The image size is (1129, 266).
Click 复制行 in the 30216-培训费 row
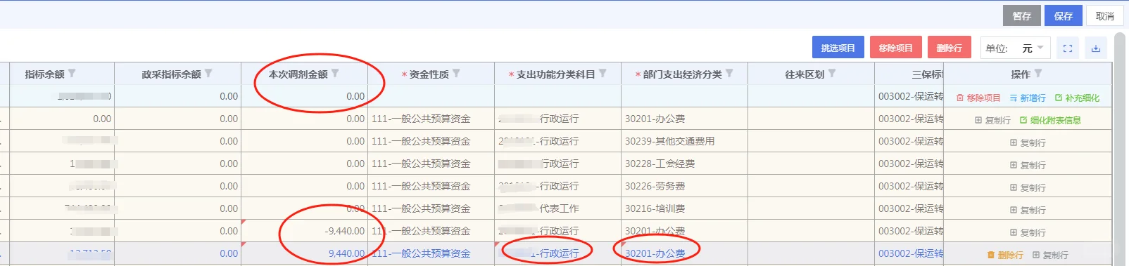tap(1028, 210)
